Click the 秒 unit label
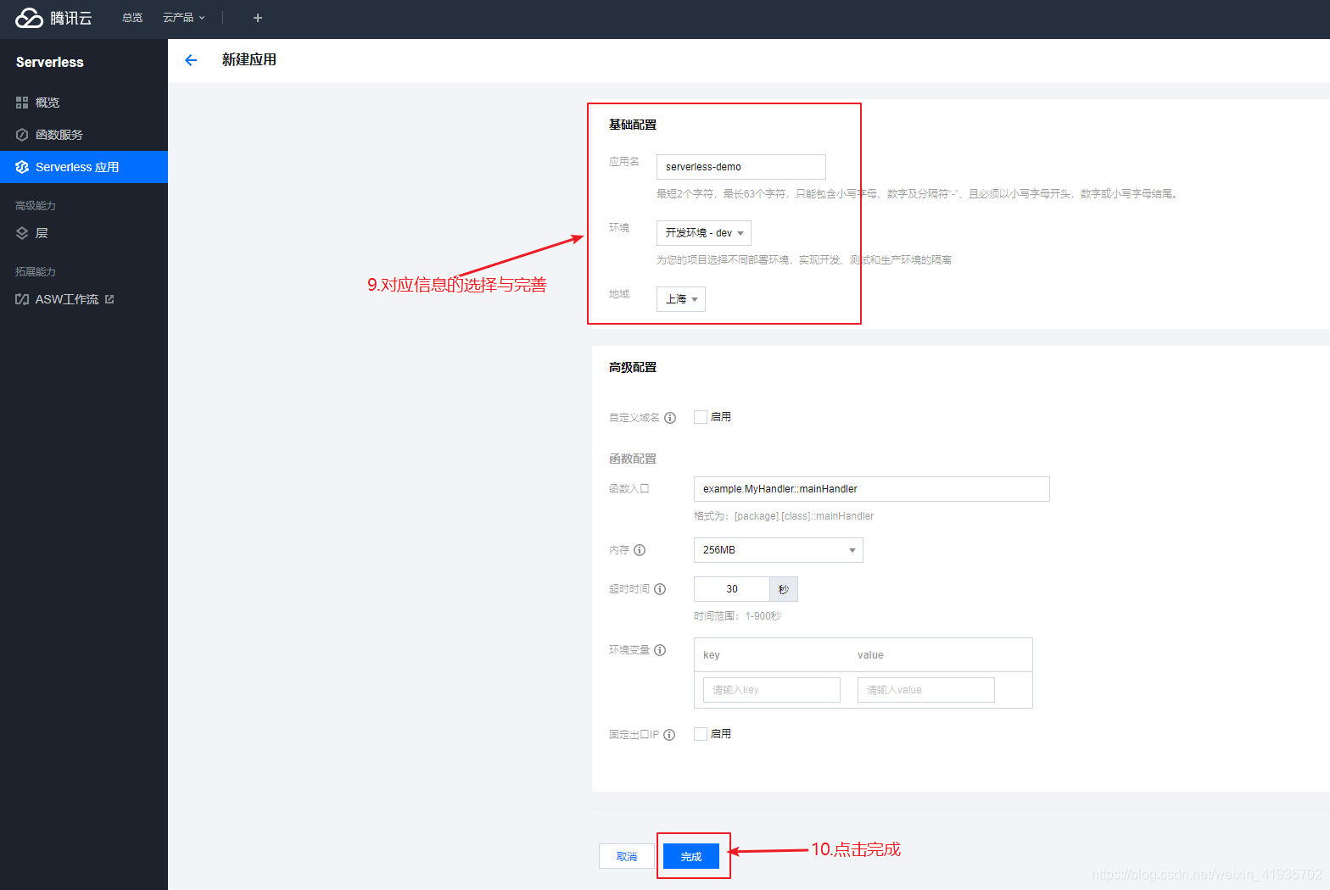Viewport: 1330px width, 890px height. pos(784,589)
